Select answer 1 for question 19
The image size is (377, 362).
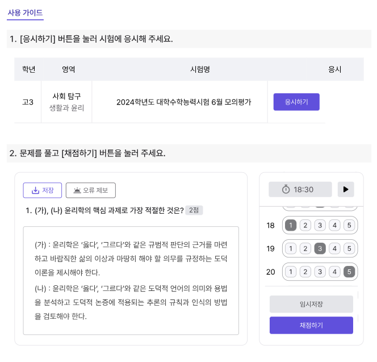tap(291, 248)
